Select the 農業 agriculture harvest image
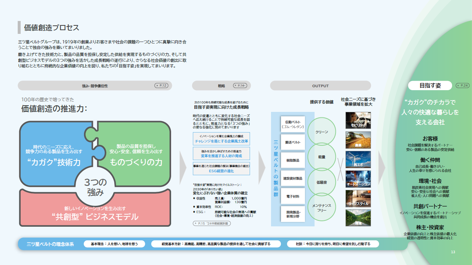 [x=358, y=140]
